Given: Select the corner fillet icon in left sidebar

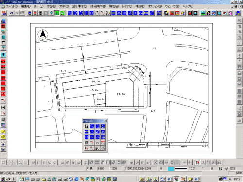Looking at the screenshot, I should pyautogui.click(x=3, y=101).
